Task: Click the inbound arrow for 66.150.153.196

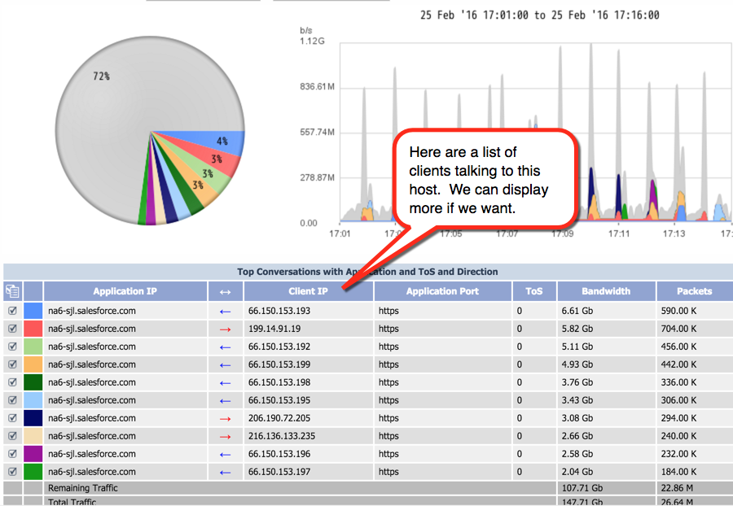Action: [226, 454]
